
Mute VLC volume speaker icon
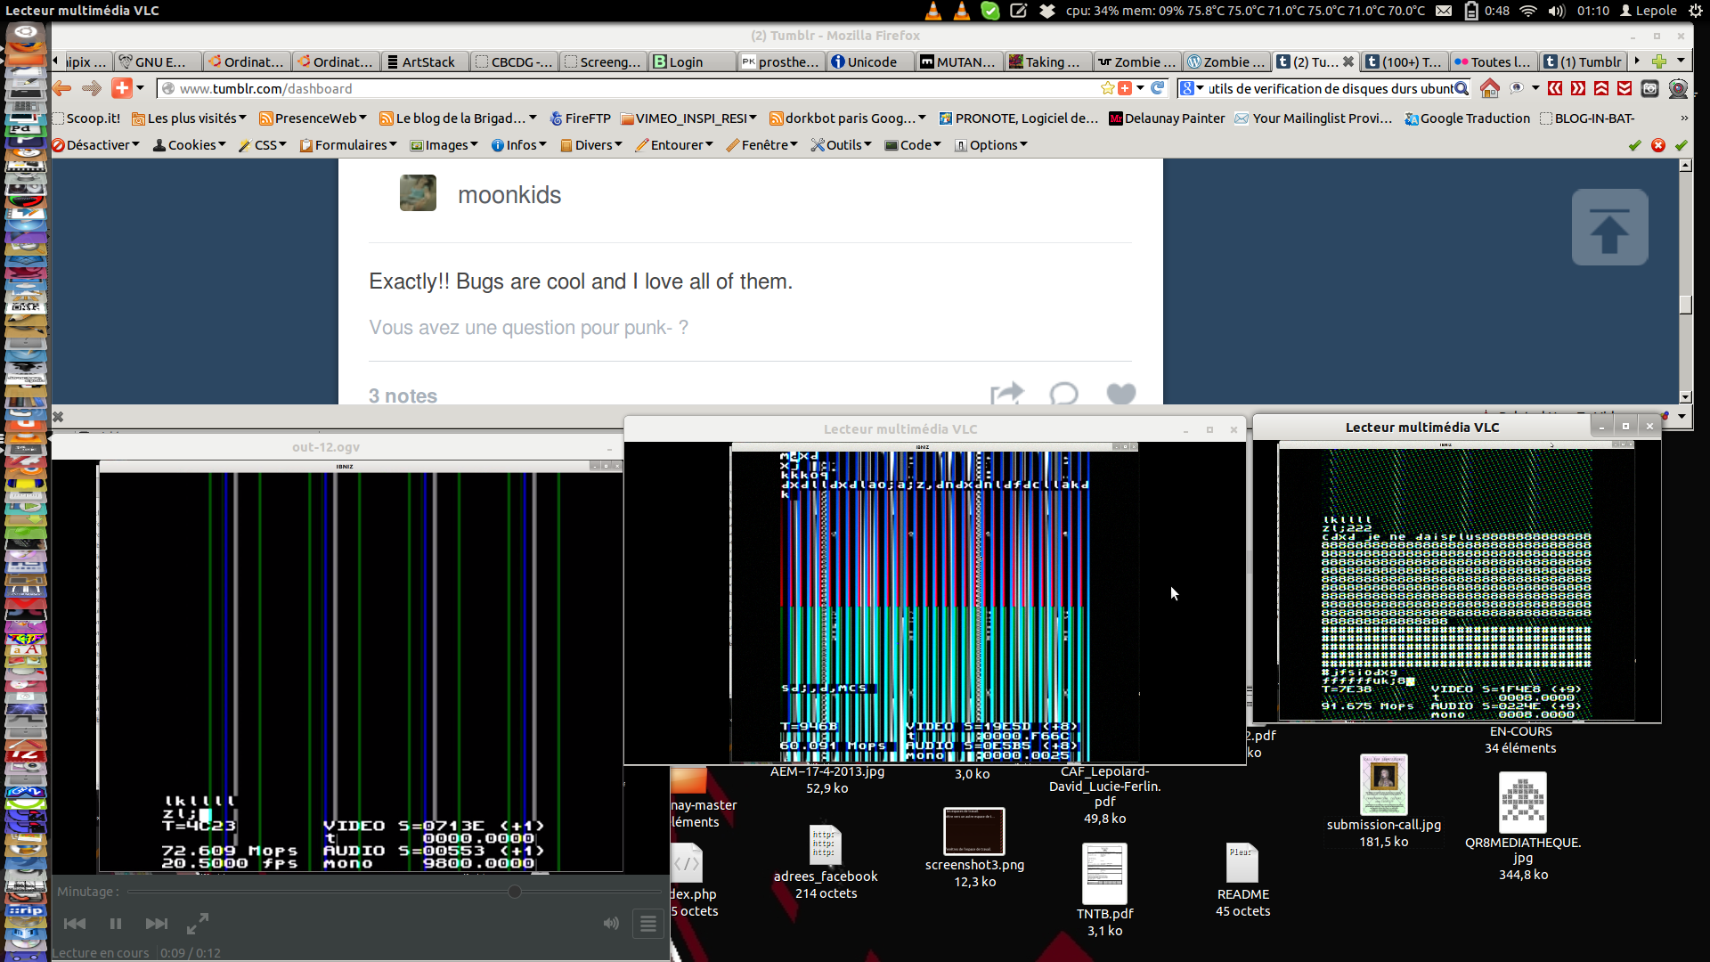coord(611,924)
